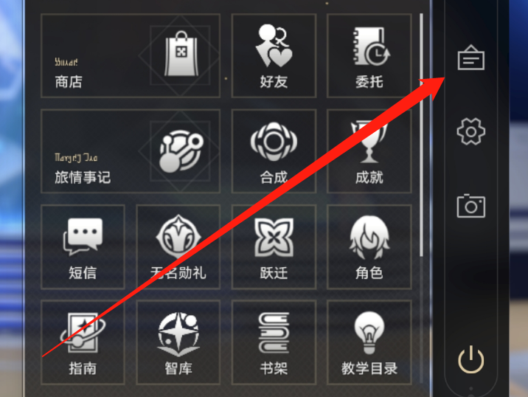Click the golden power logout button
This screenshot has height=397, width=528.
(471, 359)
